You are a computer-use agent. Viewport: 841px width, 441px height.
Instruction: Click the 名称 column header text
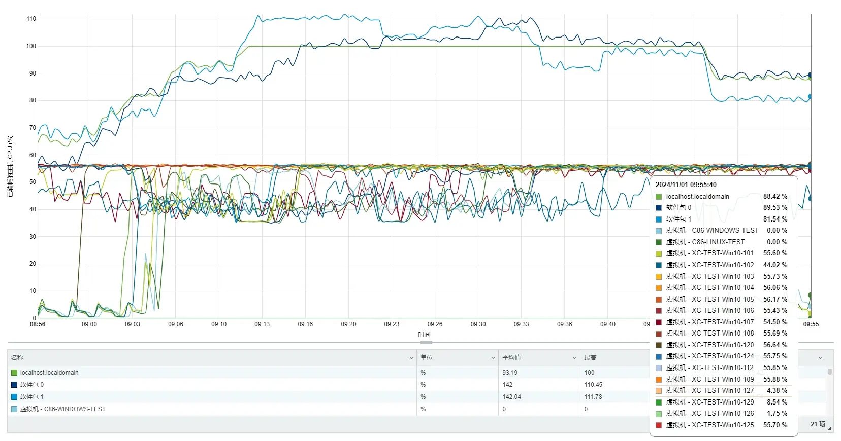pyautogui.click(x=17, y=358)
